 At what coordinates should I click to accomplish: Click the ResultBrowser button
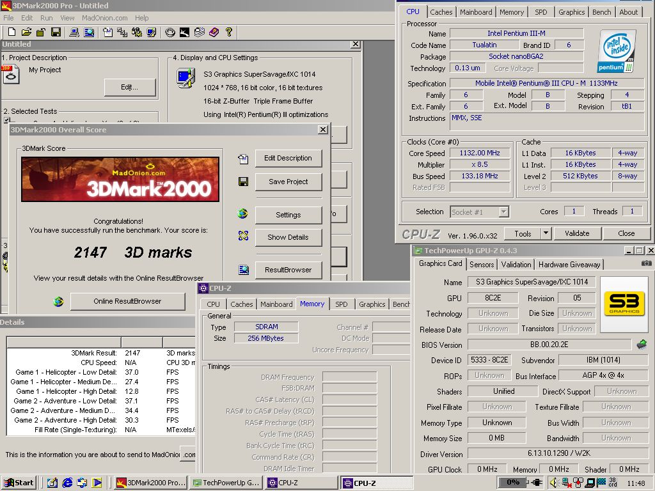288,270
